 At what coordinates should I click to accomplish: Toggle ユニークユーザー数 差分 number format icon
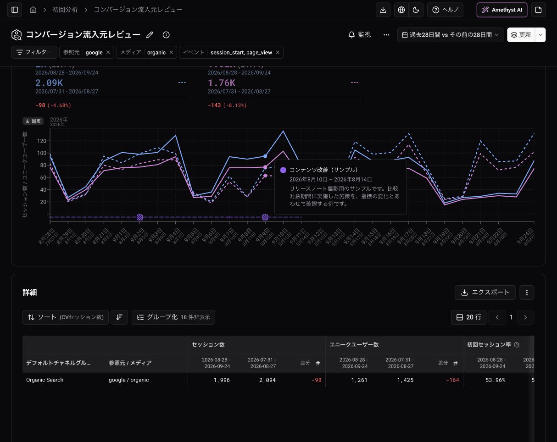point(456,363)
